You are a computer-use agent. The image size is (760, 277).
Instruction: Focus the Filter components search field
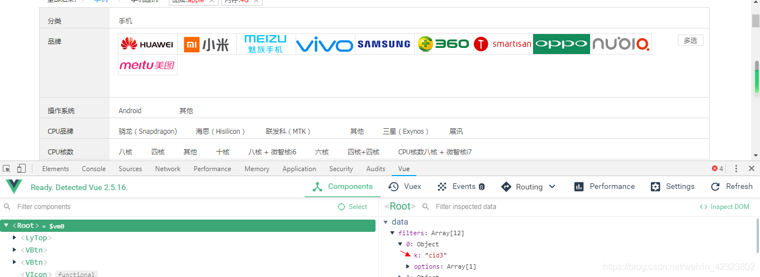[x=168, y=207]
